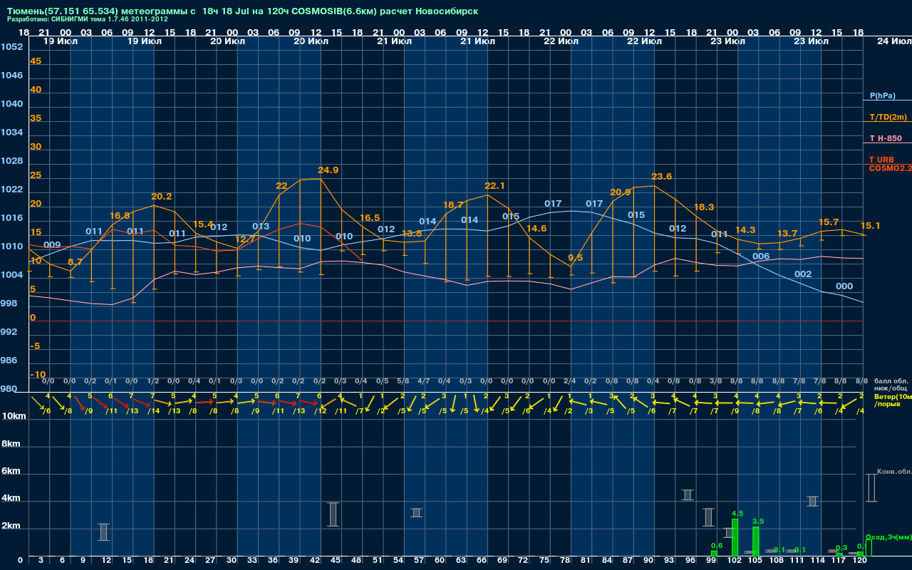Click the temperature label 14.3
The image size is (912, 570).
point(745,230)
